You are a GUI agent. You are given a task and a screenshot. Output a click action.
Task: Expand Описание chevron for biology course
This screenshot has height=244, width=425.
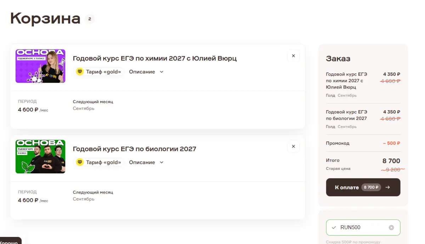click(x=161, y=162)
